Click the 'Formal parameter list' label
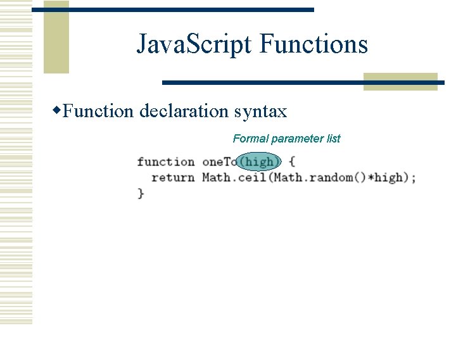This screenshot has width=456, height=342. 286,139
